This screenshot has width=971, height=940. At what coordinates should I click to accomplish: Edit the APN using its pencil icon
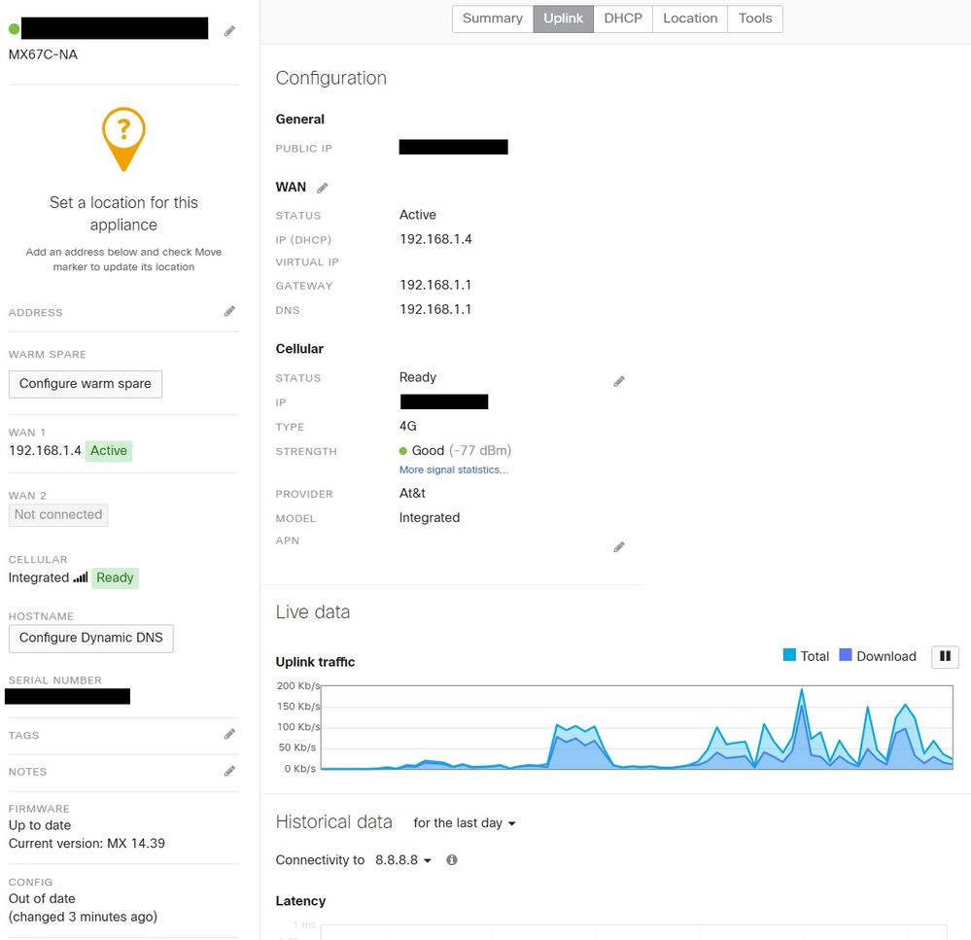coord(619,547)
